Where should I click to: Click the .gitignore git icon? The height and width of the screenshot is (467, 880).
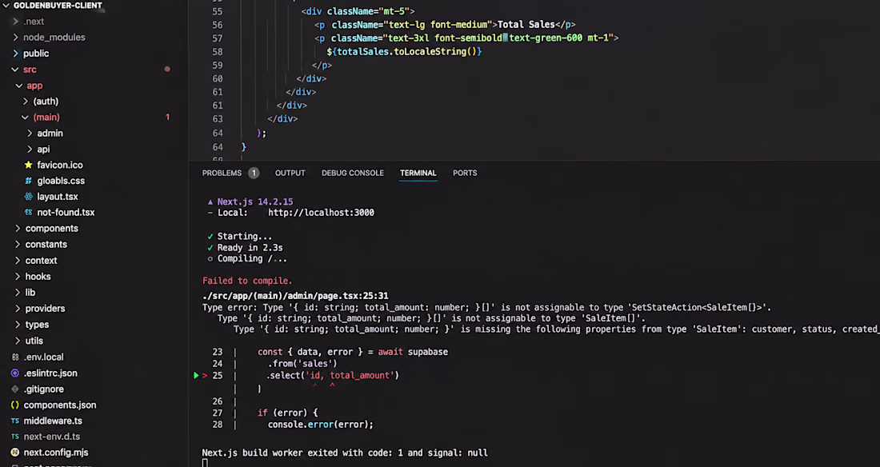coord(15,389)
